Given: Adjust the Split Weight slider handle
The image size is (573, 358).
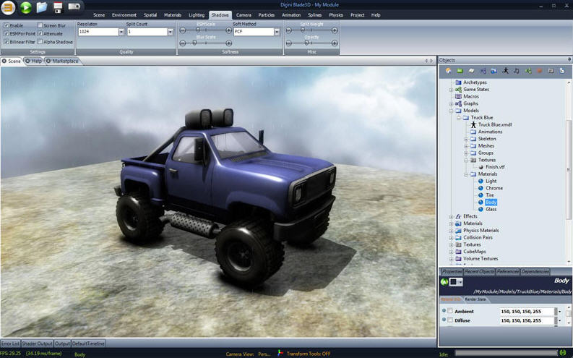Looking at the screenshot, I should (x=303, y=30).
